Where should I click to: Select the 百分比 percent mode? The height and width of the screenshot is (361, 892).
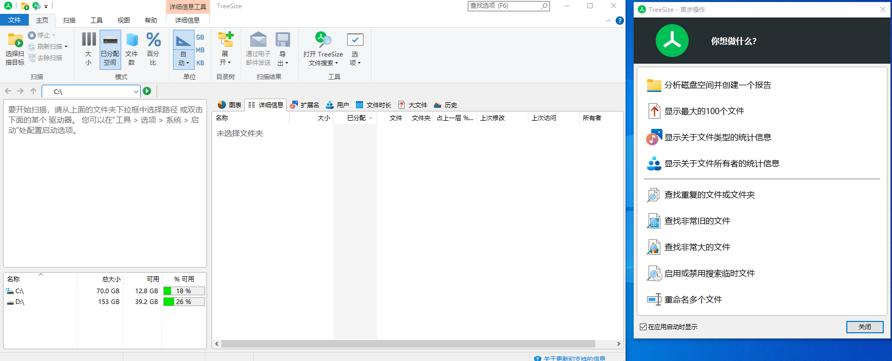(153, 49)
